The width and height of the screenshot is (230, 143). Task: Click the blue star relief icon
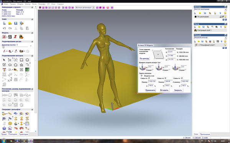pos(4,129)
